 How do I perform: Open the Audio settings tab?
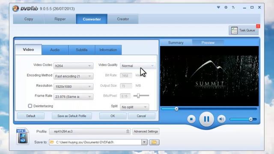(x=55, y=50)
